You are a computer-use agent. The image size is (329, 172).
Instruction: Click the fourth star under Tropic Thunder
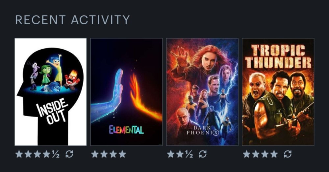click(274, 154)
